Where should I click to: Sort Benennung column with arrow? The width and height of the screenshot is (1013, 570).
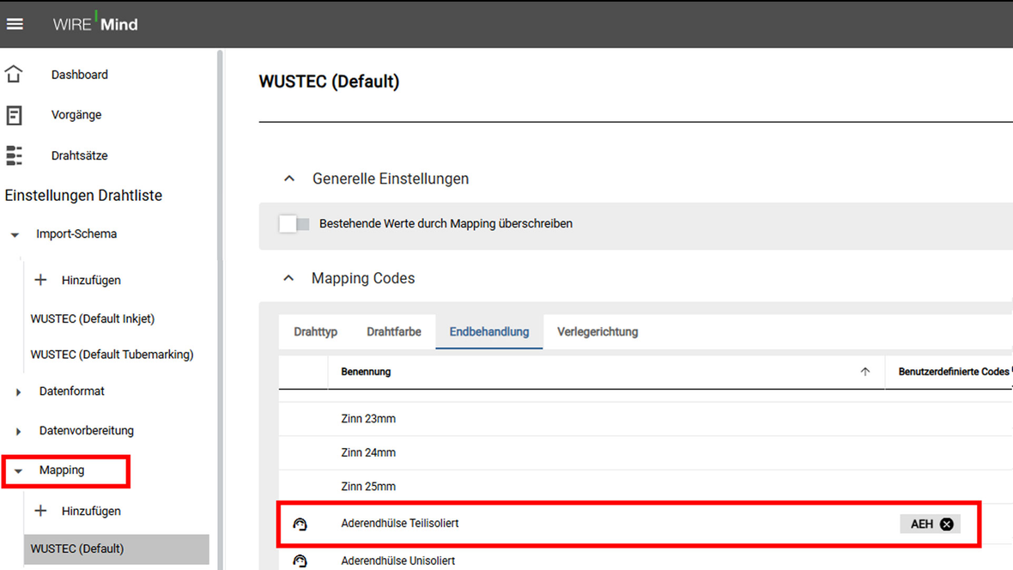865,372
